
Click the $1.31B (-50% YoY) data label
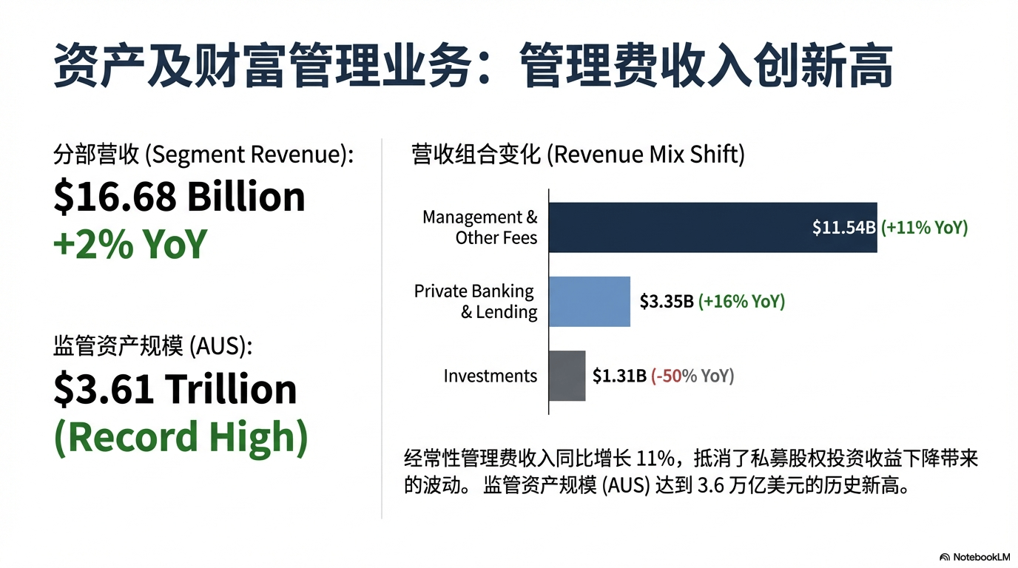pyautogui.click(x=663, y=376)
